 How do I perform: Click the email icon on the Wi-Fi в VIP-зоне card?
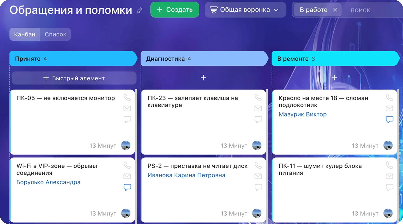127,176
